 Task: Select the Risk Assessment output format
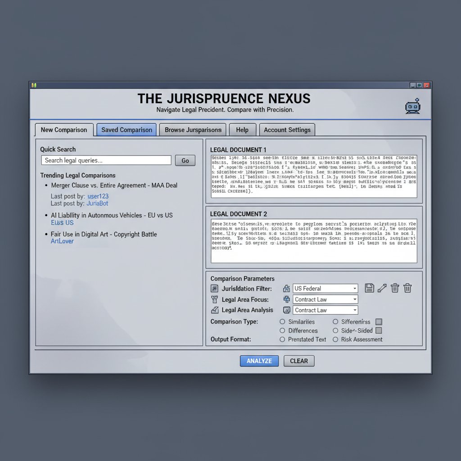click(335, 339)
